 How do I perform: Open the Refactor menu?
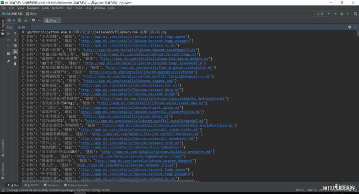tap(58, 8)
